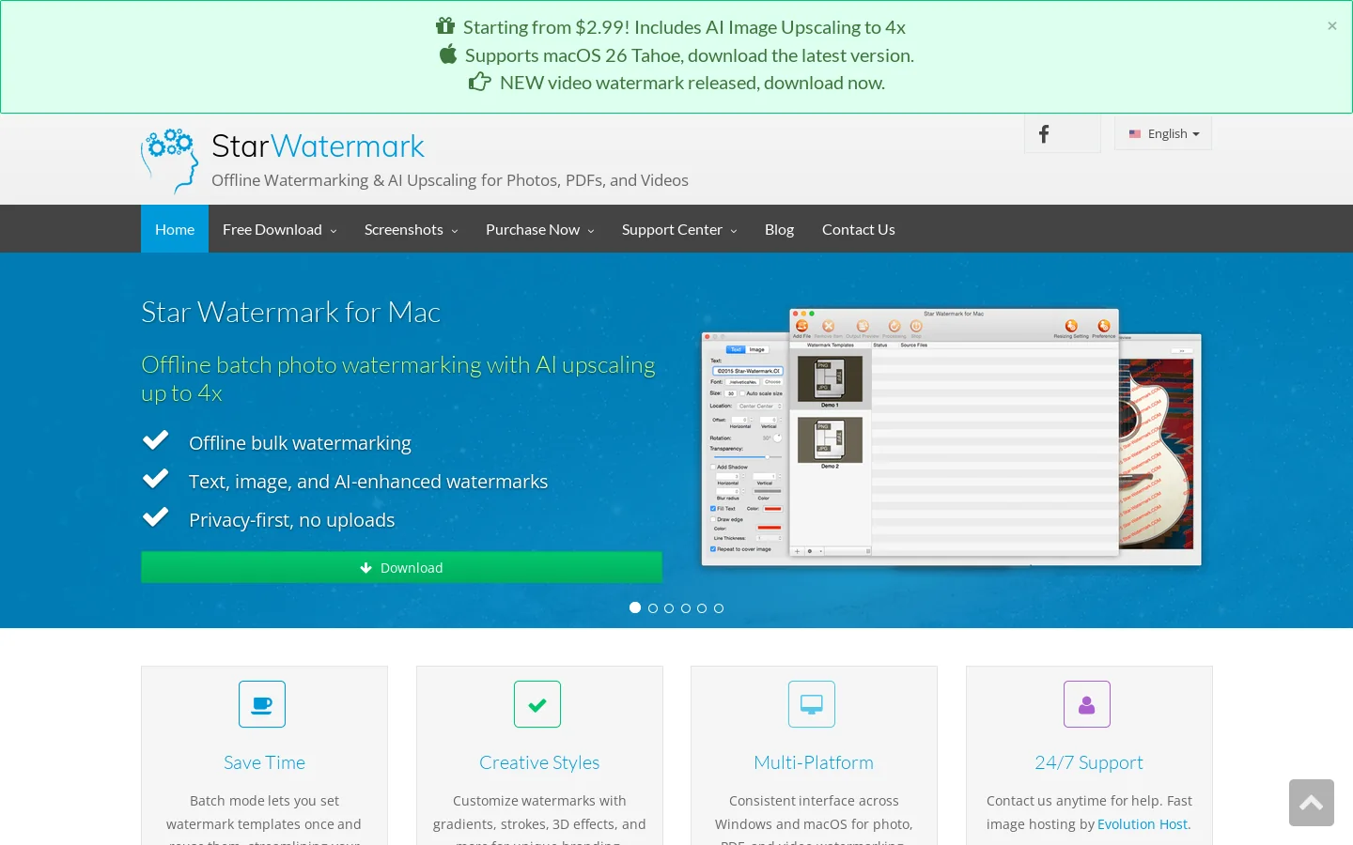Open the English language dropdown

(1163, 133)
